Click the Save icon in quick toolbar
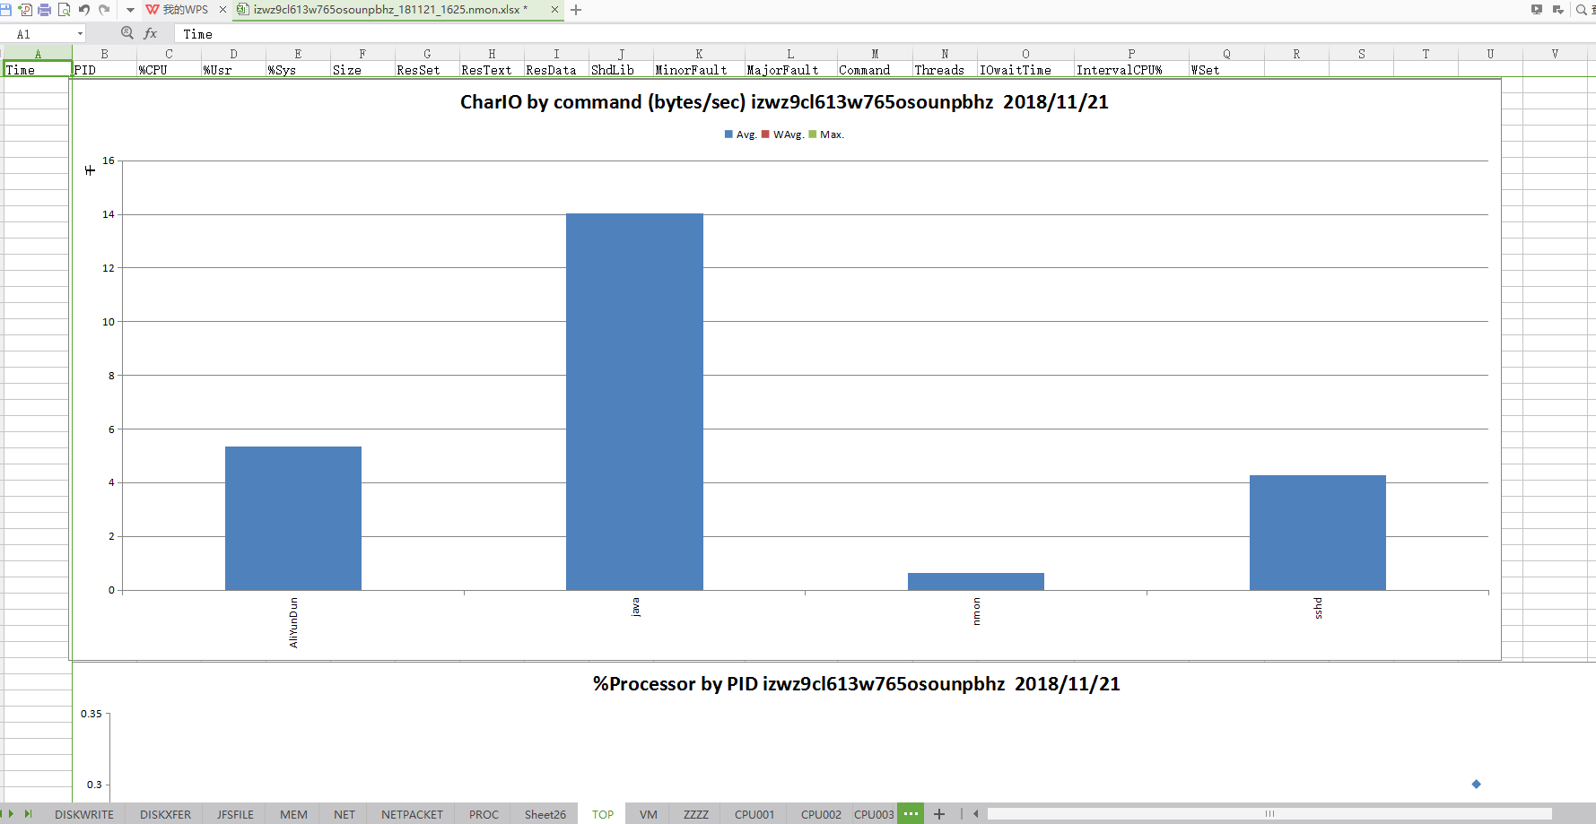 tap(5, 10)
